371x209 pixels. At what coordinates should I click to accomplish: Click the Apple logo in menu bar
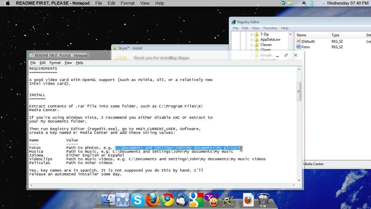(8, 3)
